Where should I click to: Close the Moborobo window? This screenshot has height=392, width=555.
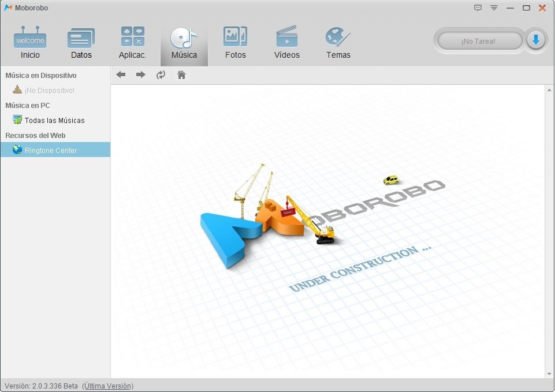tap(542, 8)
